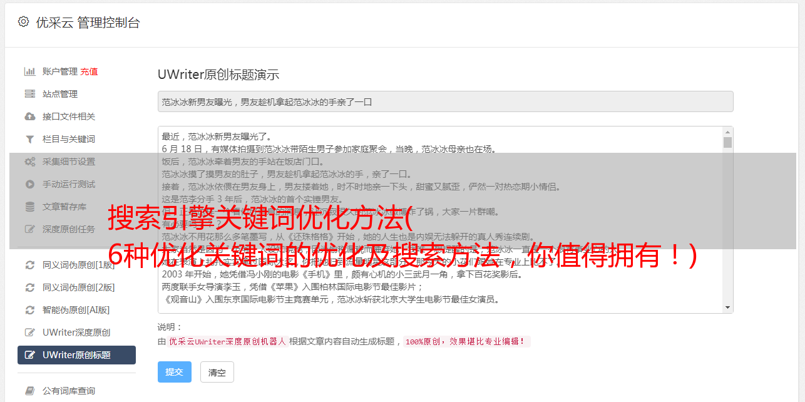Click the textarea scrollbar up arrow
The height and width of the screenshot is (402, 805).
point(727,131)
